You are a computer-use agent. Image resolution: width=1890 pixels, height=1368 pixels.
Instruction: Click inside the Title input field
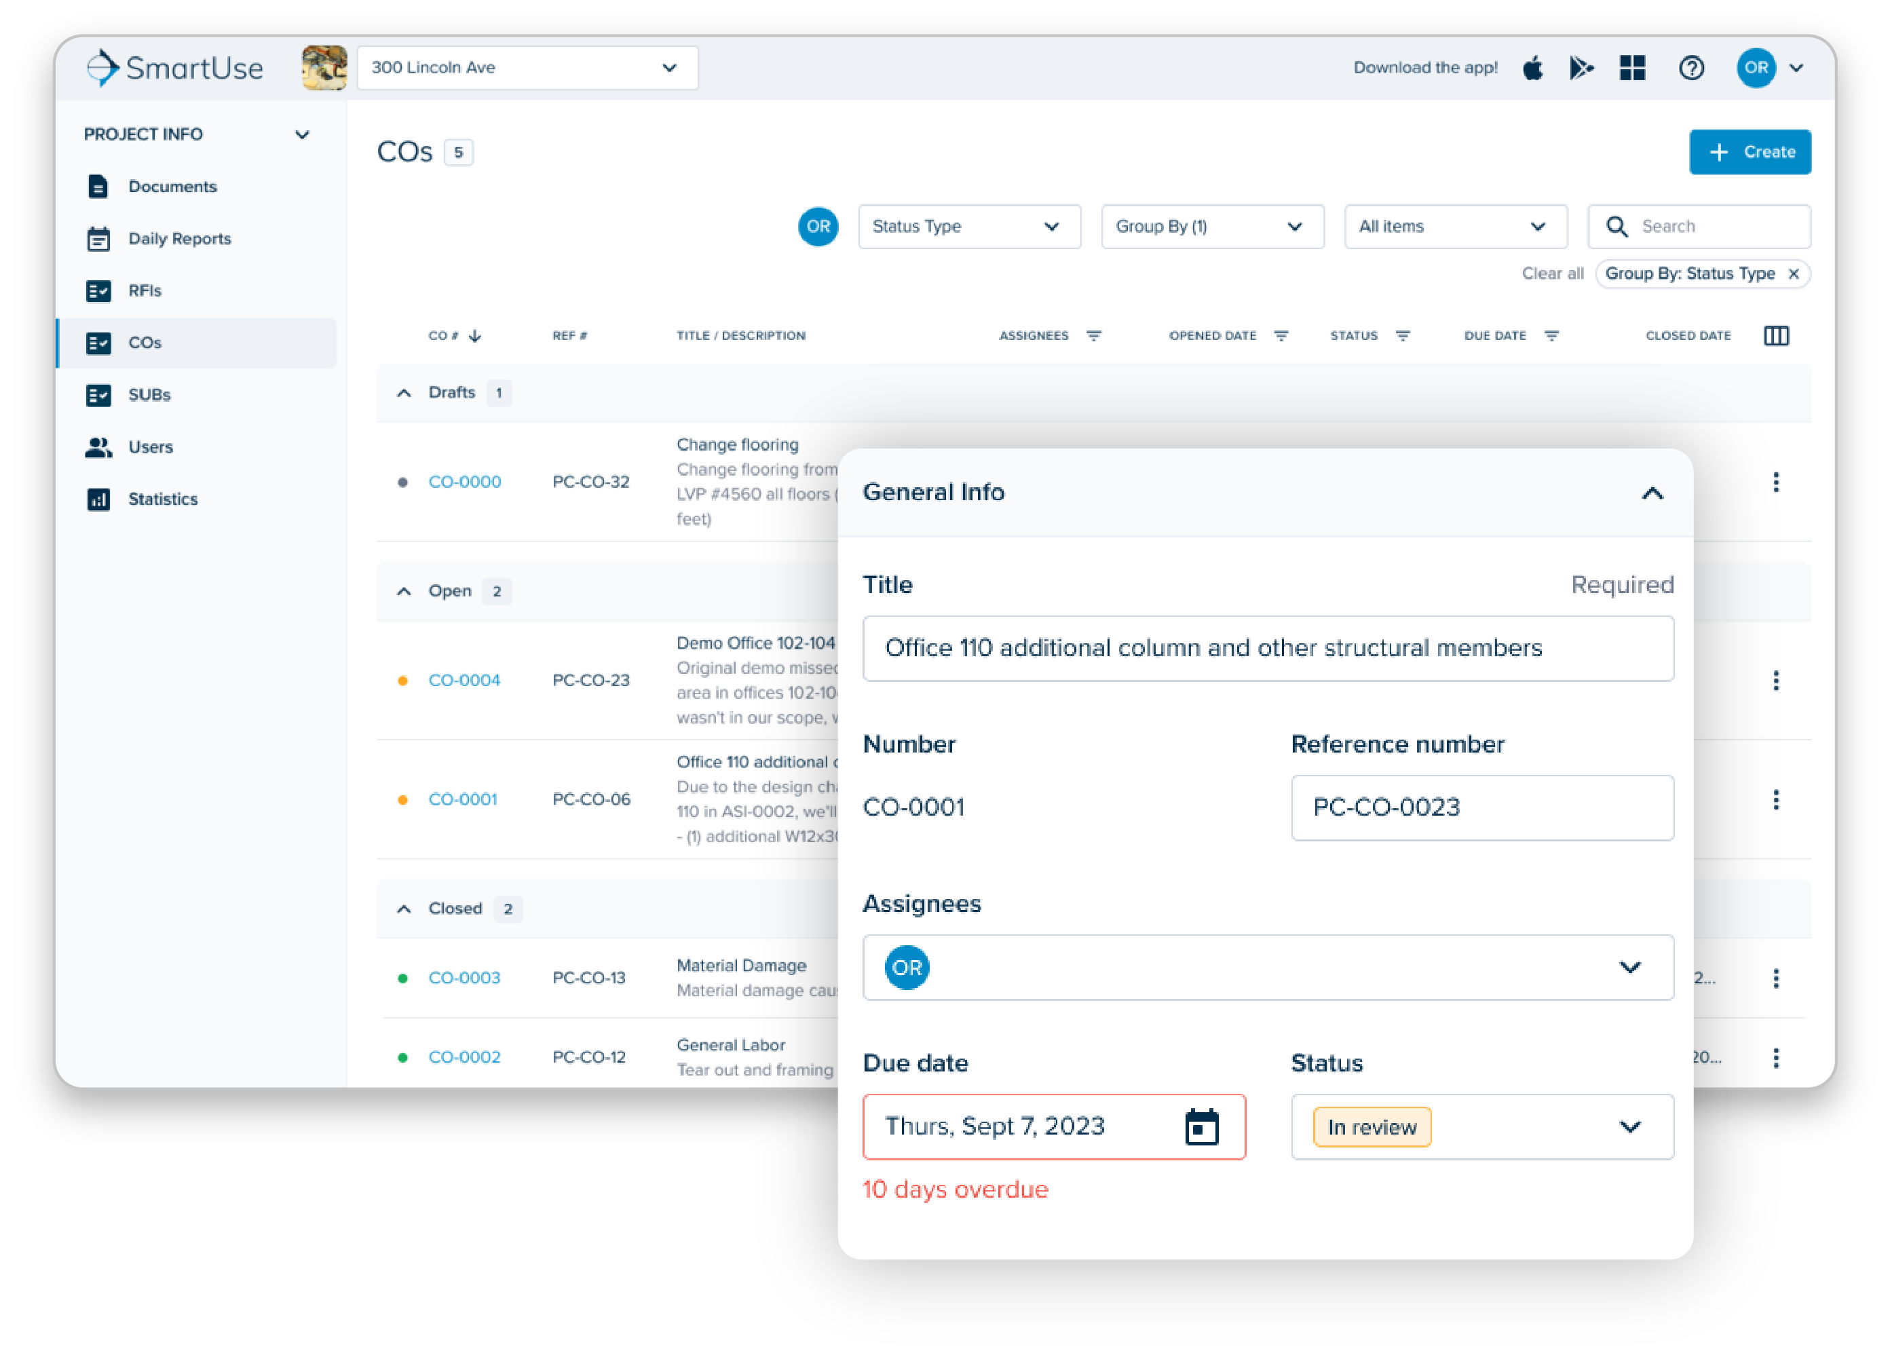(1268, 648)
